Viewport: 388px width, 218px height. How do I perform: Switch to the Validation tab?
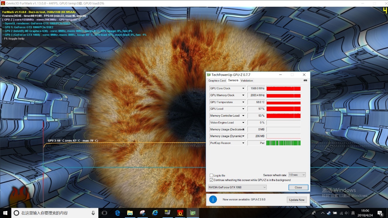pyautogui.click(x=247, y=81)
